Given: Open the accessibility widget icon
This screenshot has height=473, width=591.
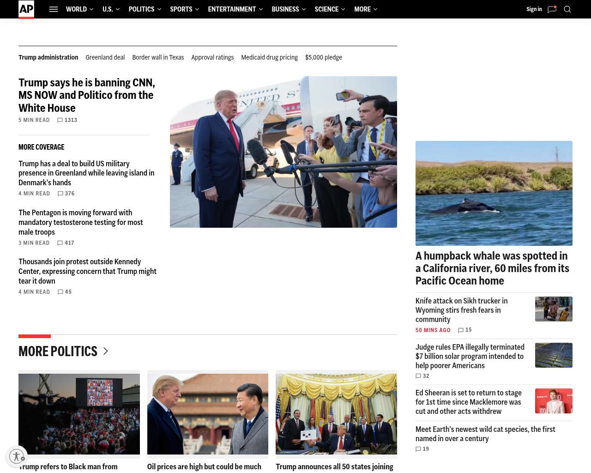Looking at the screenshot, I should (x=17, y=456).
